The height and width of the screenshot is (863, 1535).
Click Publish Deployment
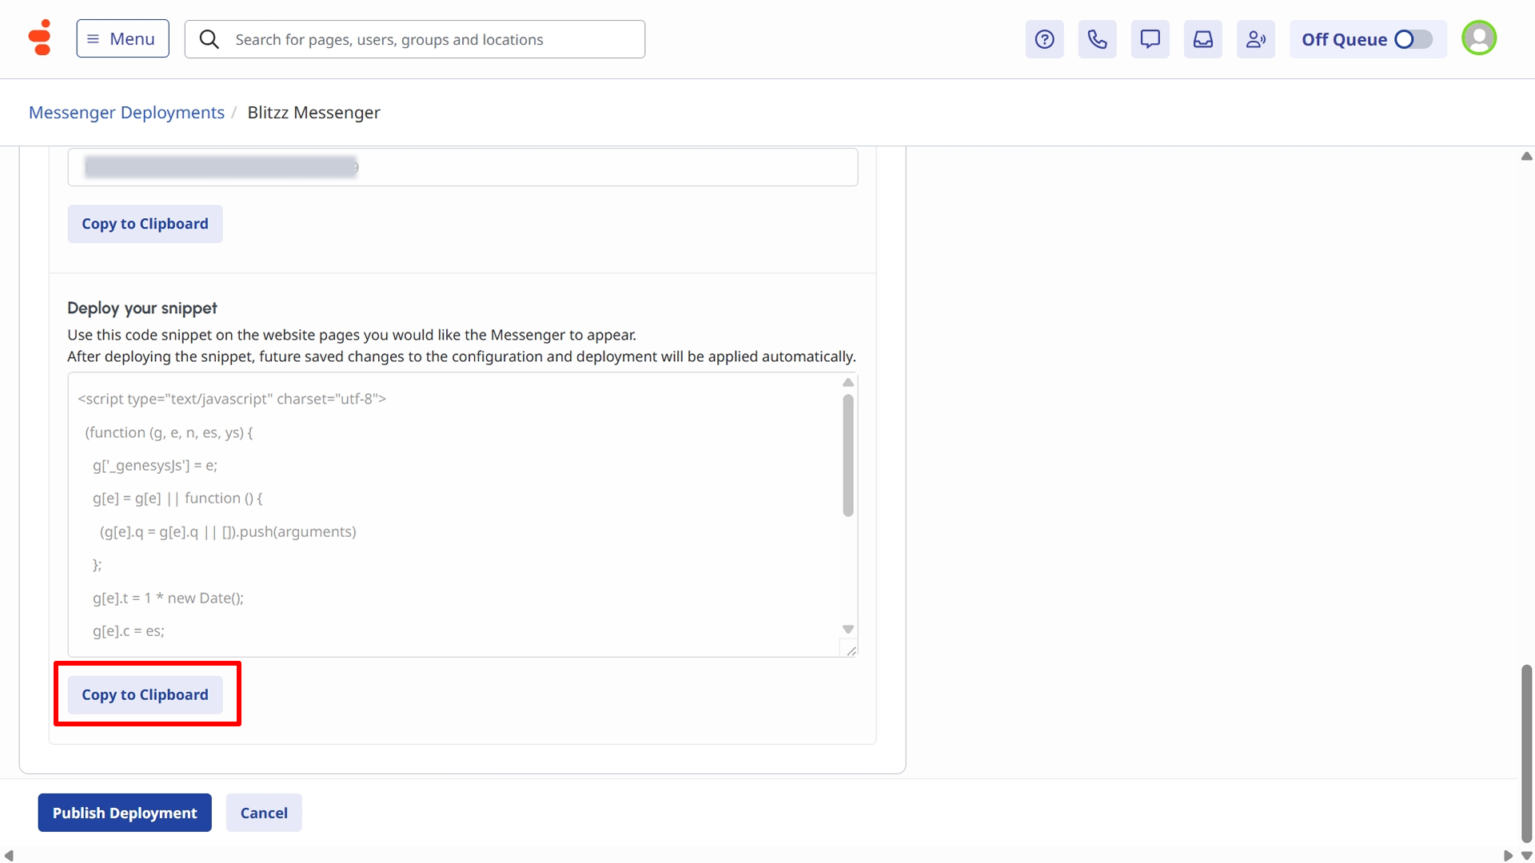(125, 813)
